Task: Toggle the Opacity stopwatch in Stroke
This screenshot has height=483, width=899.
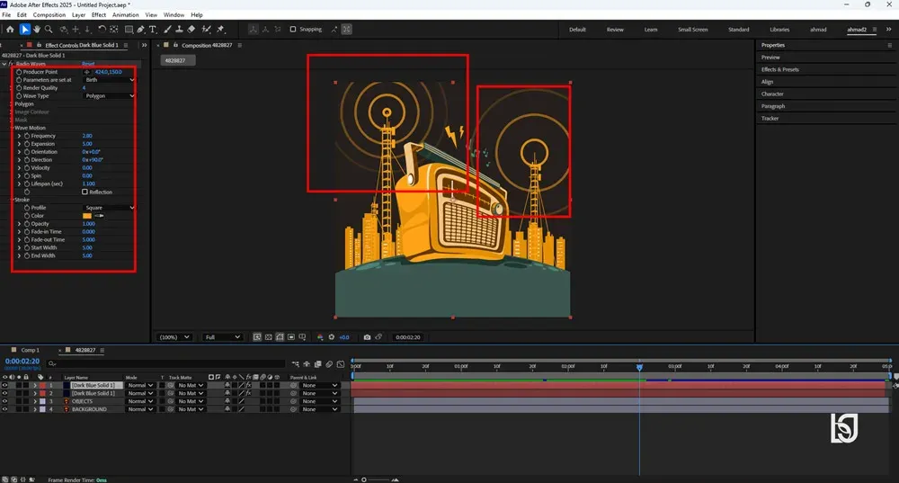Action: [x=27, y=224]
